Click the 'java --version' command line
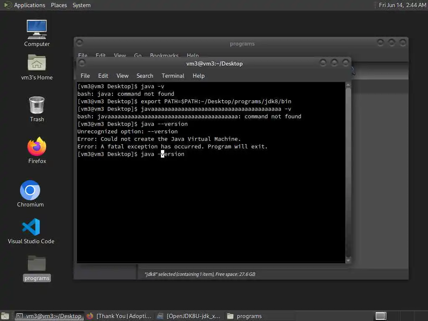 point(132,124)
